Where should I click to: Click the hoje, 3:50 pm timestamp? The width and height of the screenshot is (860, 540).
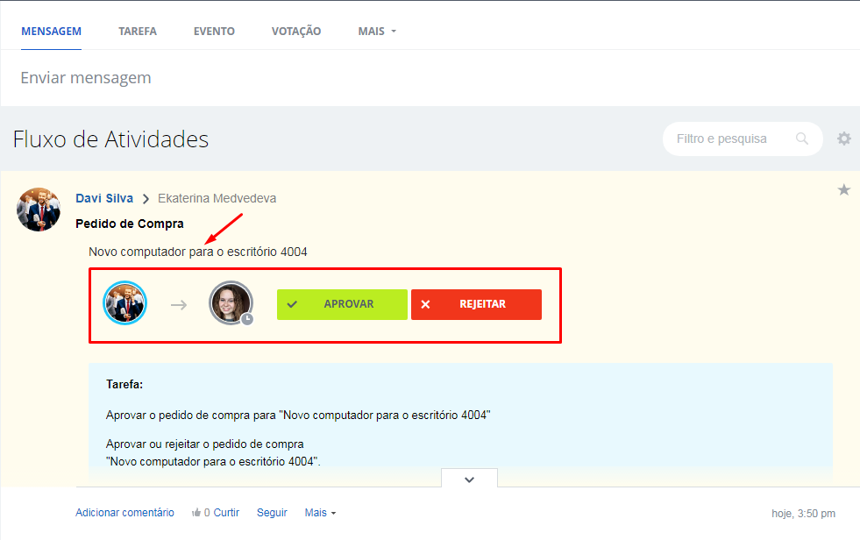tap(804, 514)
